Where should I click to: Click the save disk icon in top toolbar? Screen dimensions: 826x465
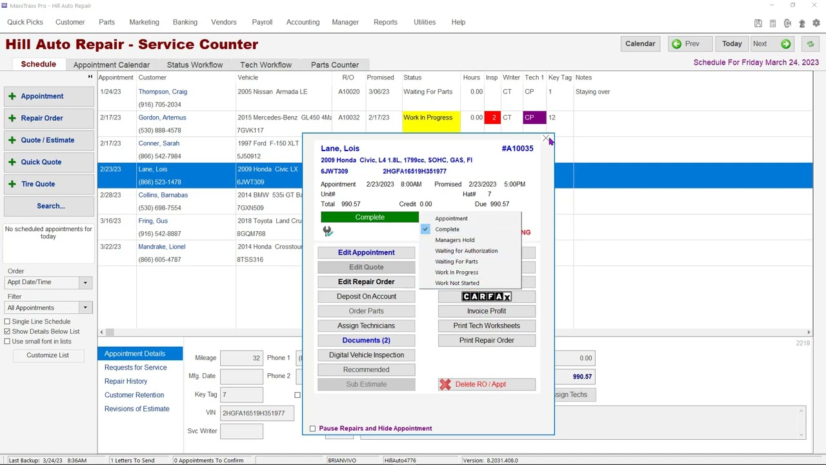pos(758,23)
